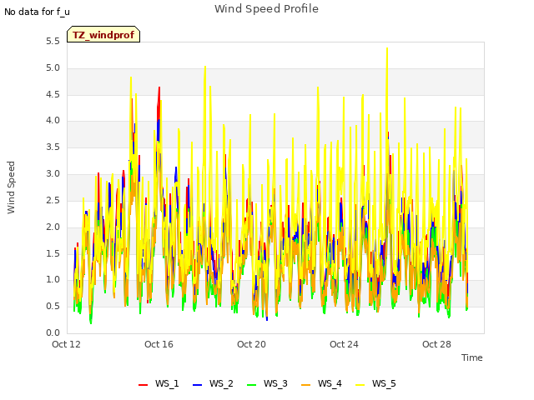Click the WS_1 red legend swatch

tap(143, 385)
